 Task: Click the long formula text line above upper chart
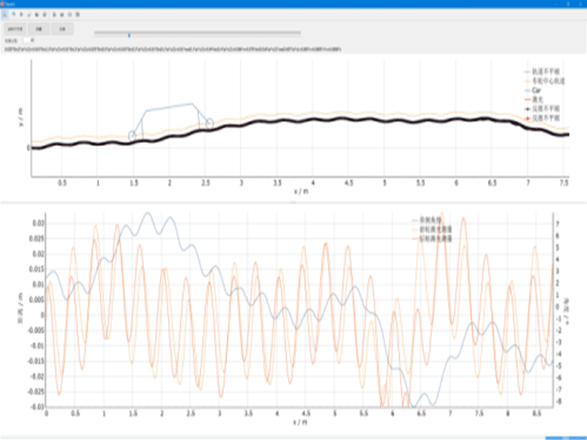[x=173, y=49]
